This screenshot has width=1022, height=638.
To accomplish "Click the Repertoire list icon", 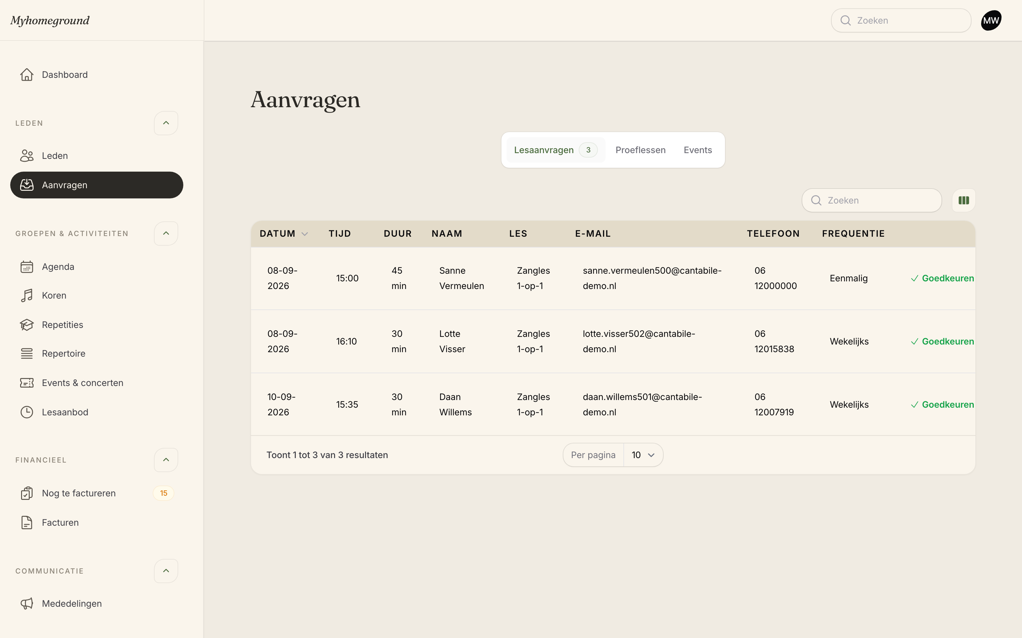I will pos(27,353).
